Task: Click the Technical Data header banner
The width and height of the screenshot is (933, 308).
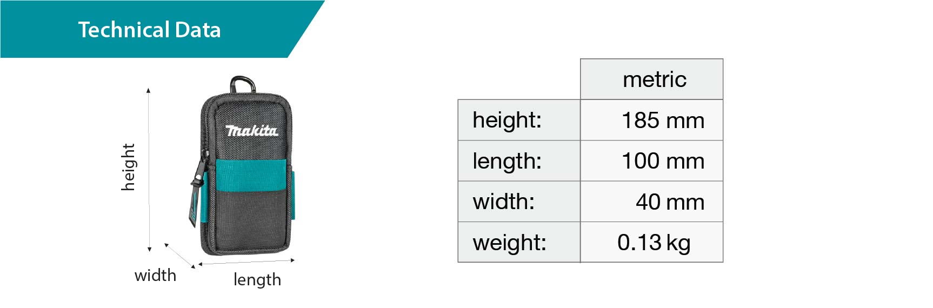Action: [149, 30]
